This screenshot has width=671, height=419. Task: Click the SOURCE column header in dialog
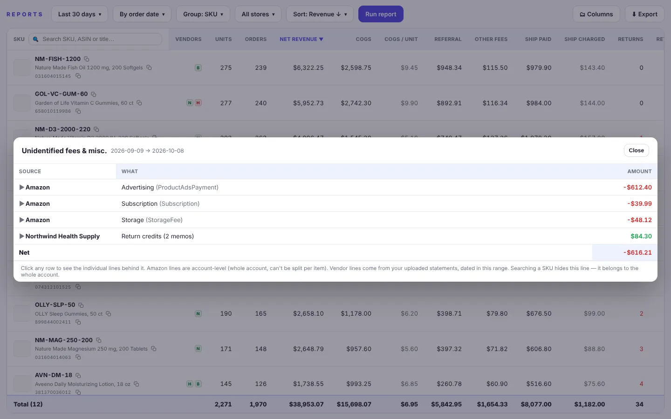coord(30,171)
